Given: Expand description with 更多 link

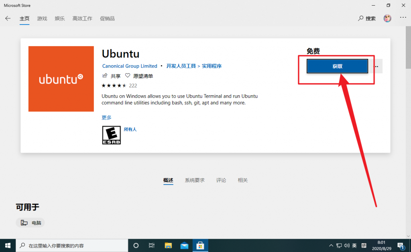Looking at the screenshot, I should point(106,118).
